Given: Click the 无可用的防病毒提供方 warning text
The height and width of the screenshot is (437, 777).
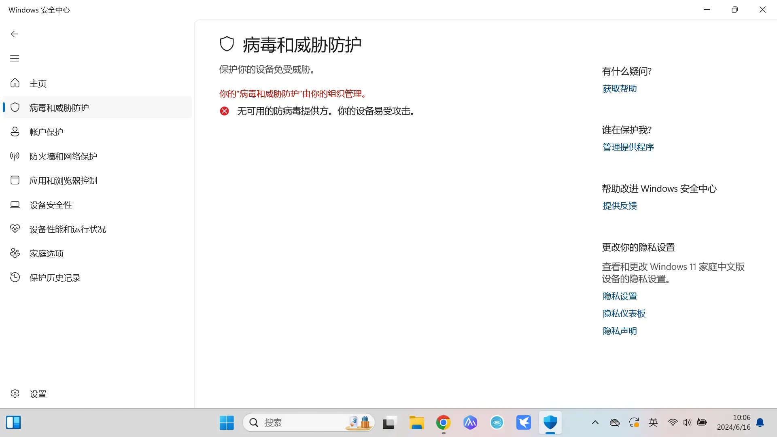Looking at the screenshot, I should (x=327, y=111).
